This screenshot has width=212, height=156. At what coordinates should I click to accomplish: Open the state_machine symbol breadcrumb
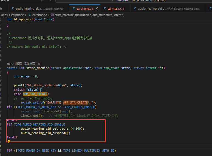coord(89,15)
